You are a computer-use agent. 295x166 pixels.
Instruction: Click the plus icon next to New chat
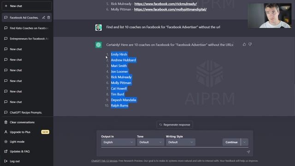(x=6, y=6)
